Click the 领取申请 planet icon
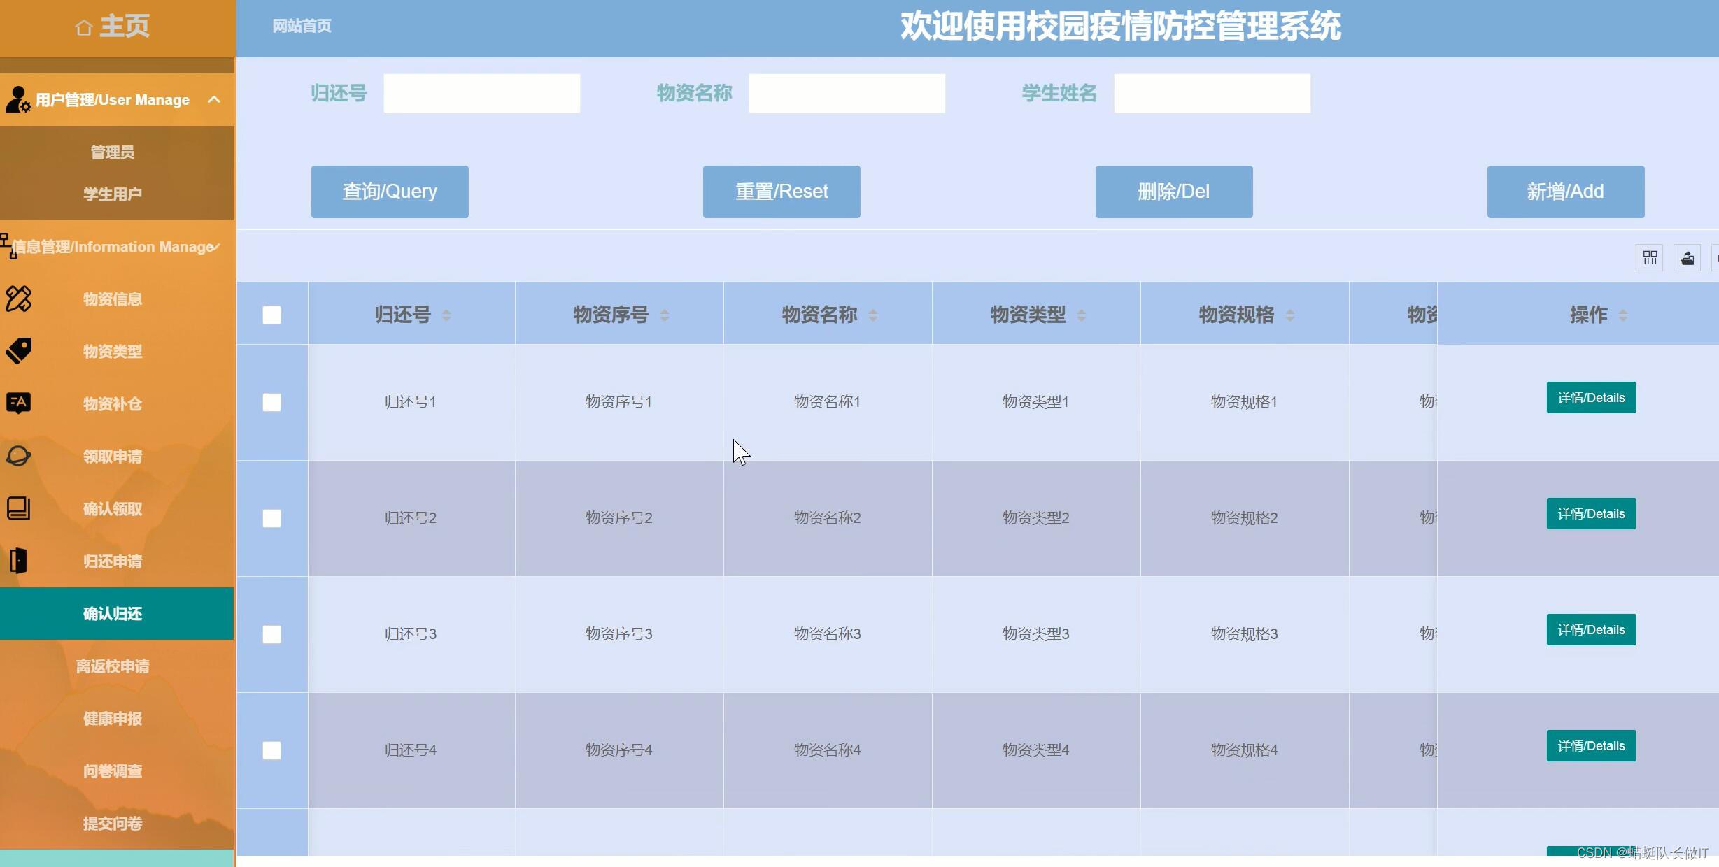 [19, 456]
